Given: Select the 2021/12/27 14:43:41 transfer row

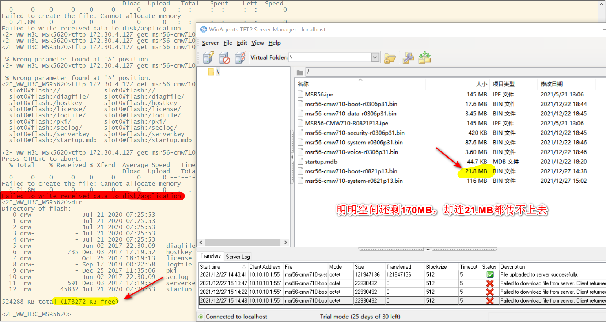Looking at the screenshot, I should (402, 274).
